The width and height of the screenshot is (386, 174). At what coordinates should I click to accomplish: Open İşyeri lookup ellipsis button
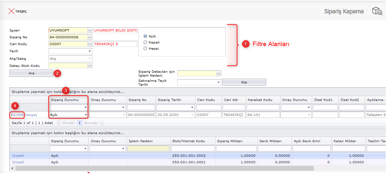tap(90, 30)
